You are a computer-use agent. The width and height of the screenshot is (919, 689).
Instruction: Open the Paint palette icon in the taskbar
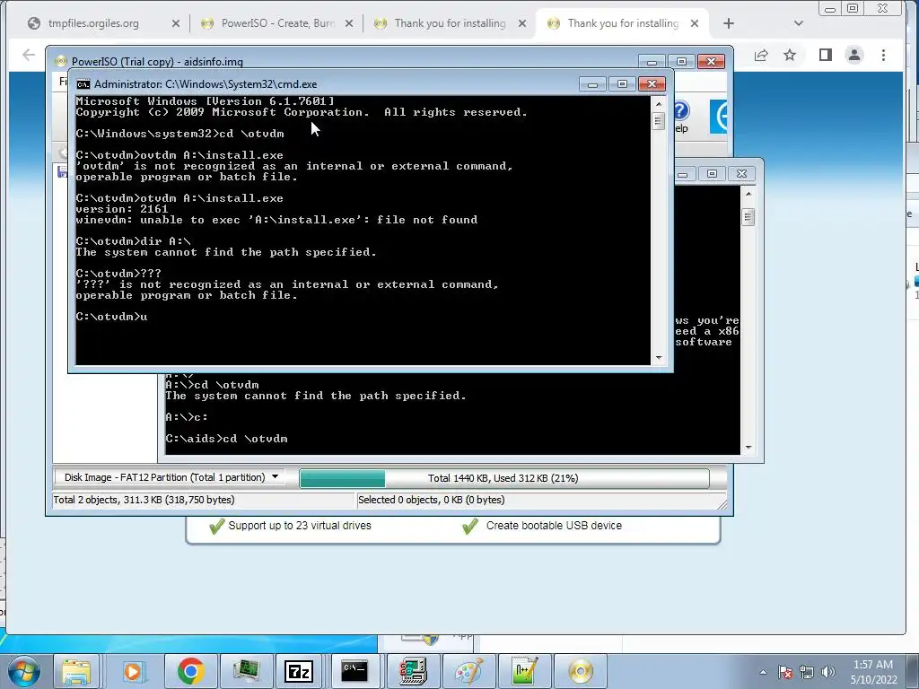[x=468, y=671]
